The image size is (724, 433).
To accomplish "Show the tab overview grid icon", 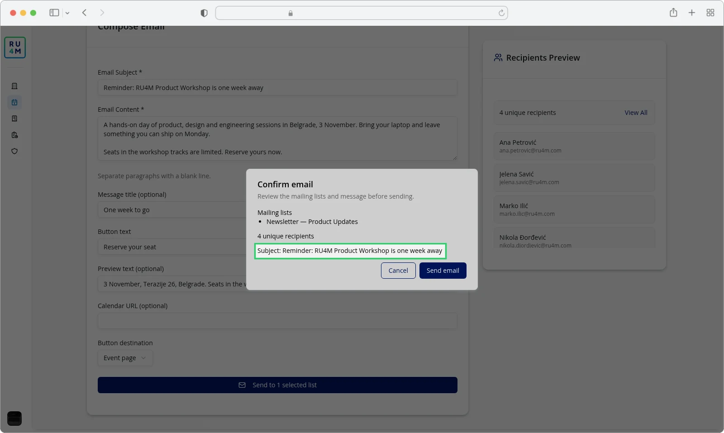I will tap(710, 13).
